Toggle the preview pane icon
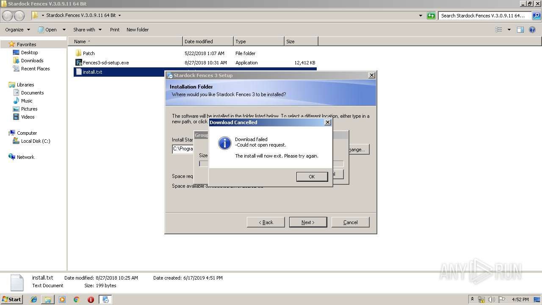The height and width of the screenshot is (305, 542). point(520,30)
